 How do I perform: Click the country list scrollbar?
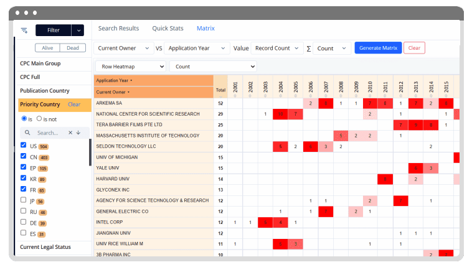tap(90, 152)
